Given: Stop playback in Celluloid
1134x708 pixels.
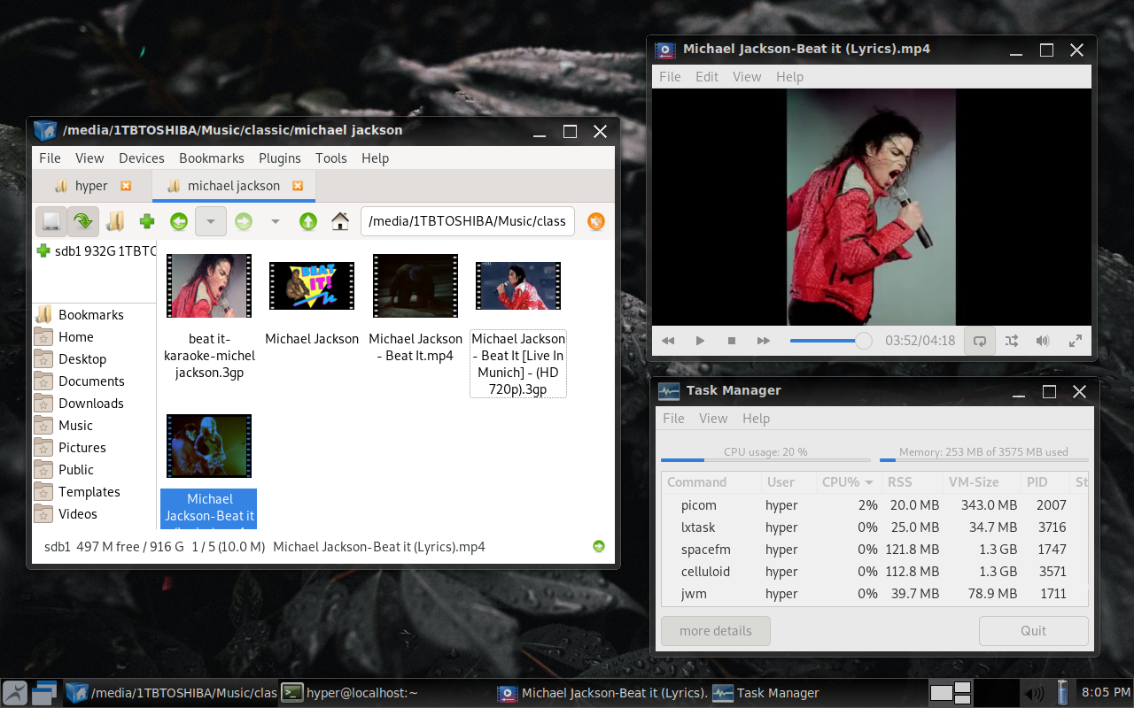Looking at the screenshot, I should click(732, 341).
